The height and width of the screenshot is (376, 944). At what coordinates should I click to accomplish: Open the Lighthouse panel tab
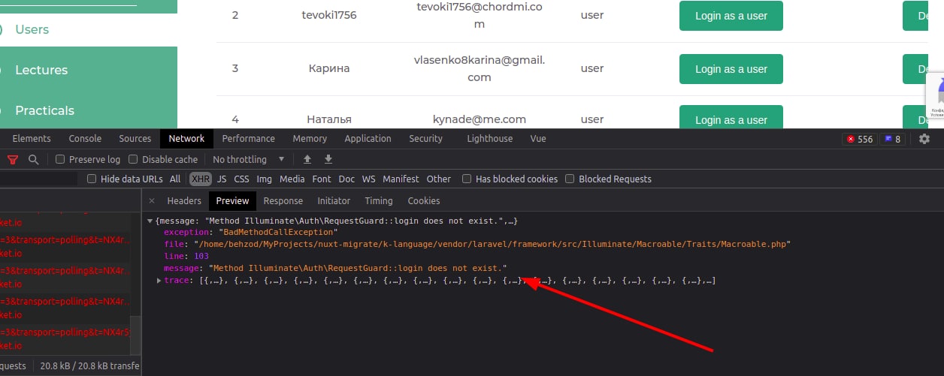click(x=489, y=139)
